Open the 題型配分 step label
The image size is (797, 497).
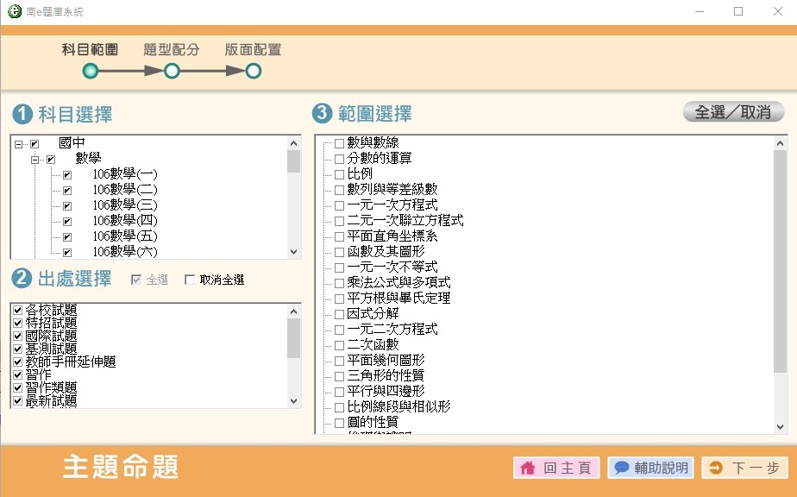click(171, 49)
